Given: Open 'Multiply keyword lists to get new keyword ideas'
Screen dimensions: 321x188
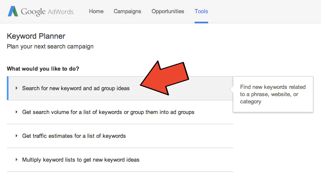Looking at the screenshot, I should (81, 160).
